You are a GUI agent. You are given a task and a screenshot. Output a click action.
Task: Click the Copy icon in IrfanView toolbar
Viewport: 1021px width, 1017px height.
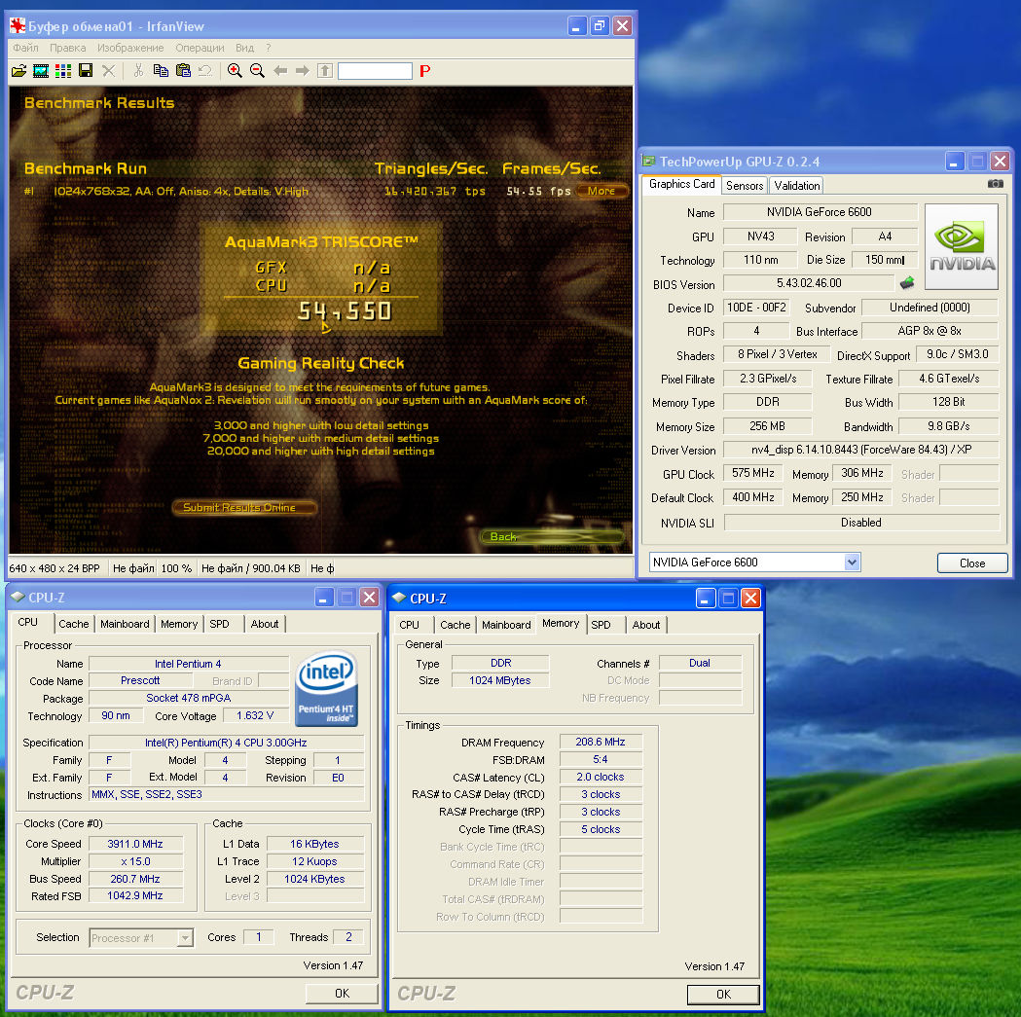point(161,70)
